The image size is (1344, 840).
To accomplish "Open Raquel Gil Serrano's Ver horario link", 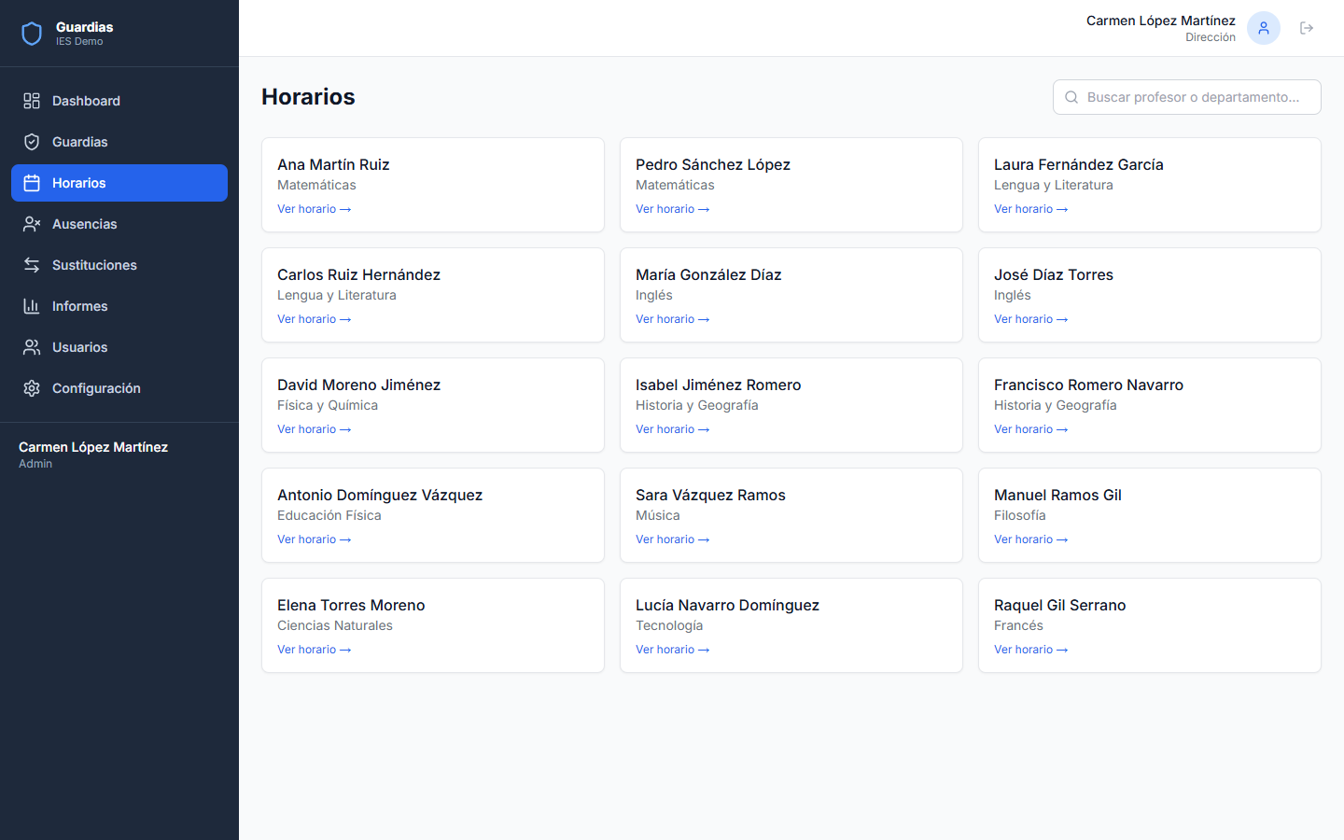I will coord(1030,650).
